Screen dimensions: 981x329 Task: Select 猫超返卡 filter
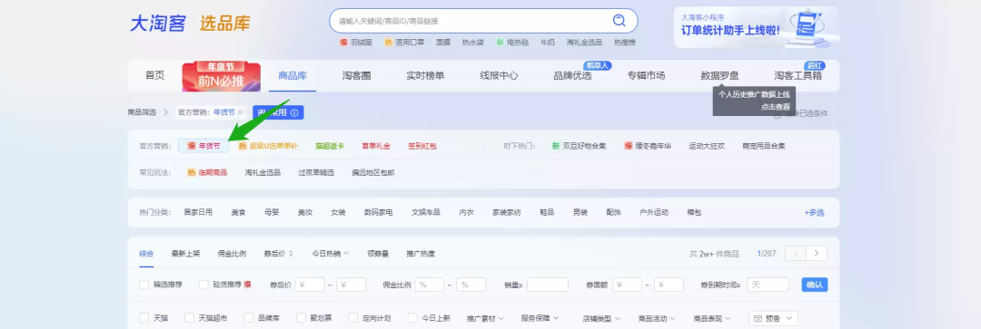[x=330, y=146]
